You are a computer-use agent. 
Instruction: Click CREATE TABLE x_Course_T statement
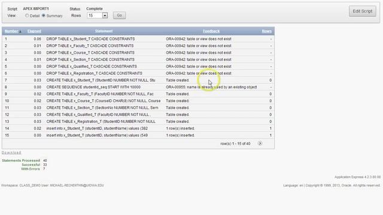[104, 101]
